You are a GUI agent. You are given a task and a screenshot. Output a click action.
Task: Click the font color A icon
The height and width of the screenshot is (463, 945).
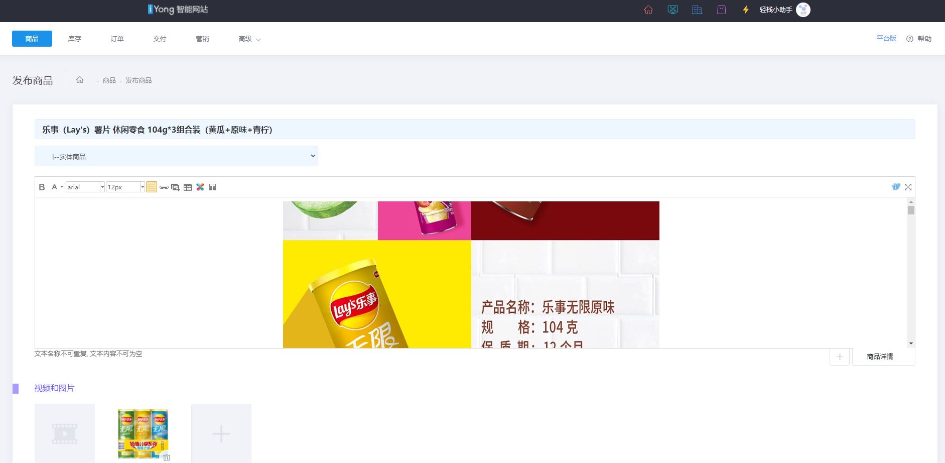tap(54, 187)
